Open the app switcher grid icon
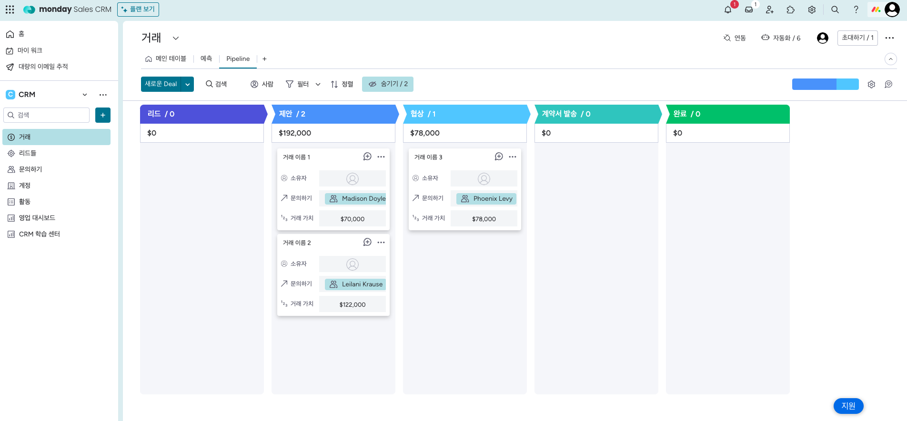Image resolution: width=907 pixels, height=421 pixels. (x=10, y=10)
